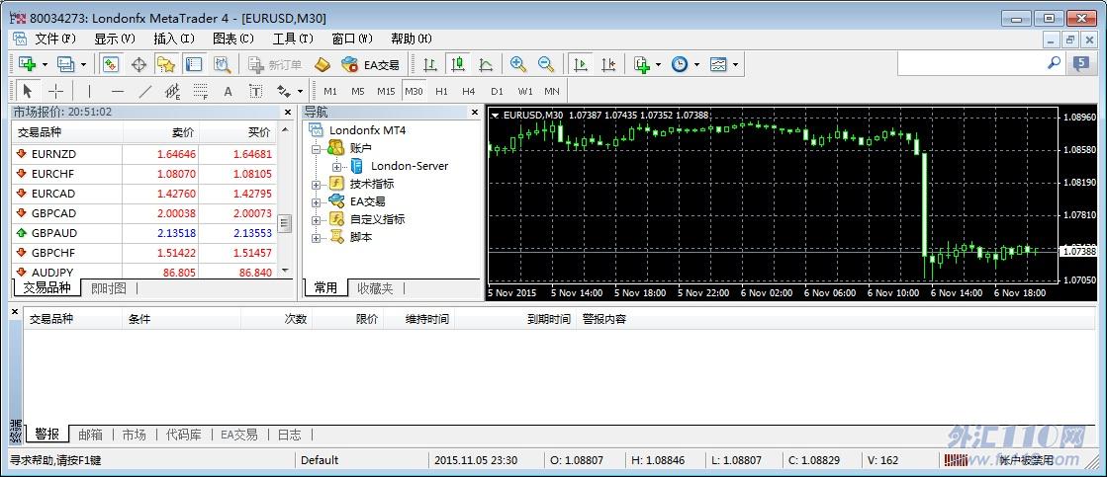Toggle the Terminal window icon
The width and height of the screenshot is (1107, 477).
(x=194, y=65)
